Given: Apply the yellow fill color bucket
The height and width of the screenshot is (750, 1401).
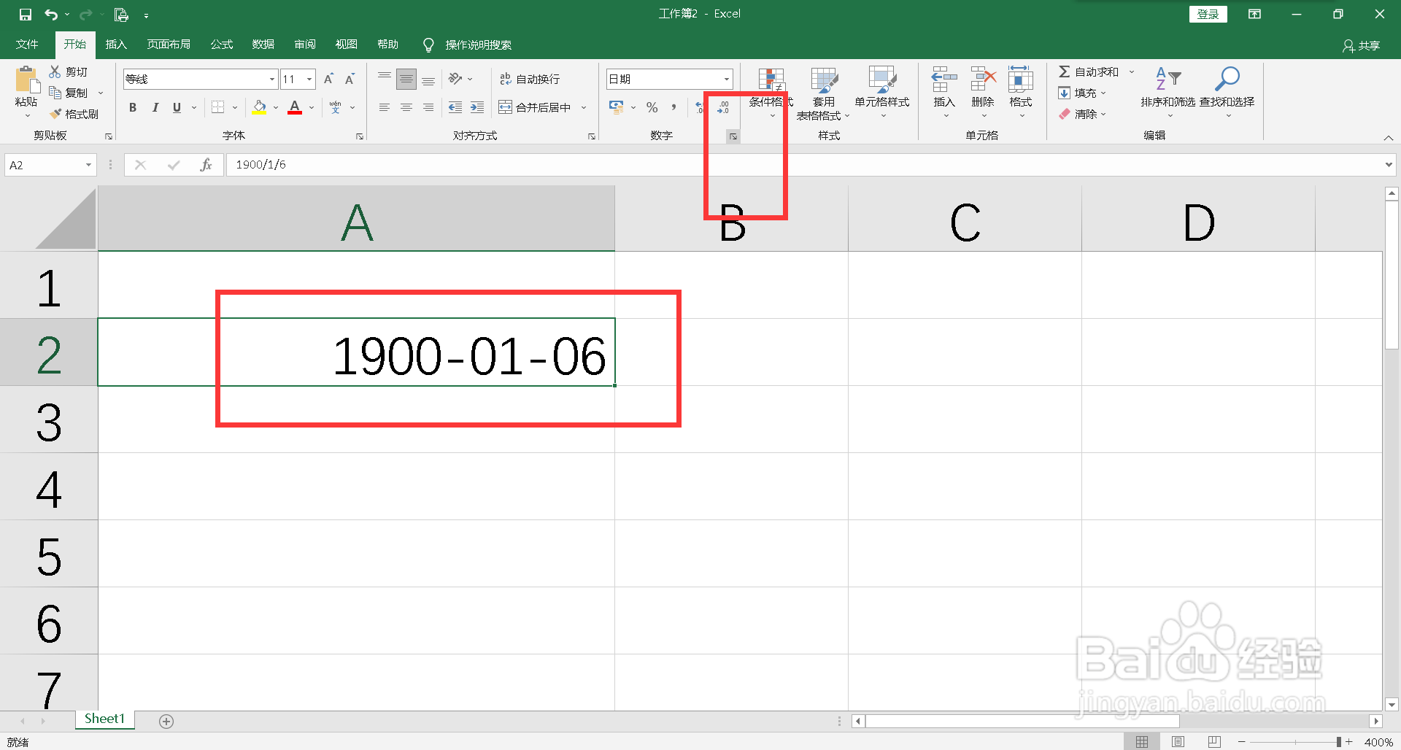Looking at the screenshot, I should click(x=259, y=107).
